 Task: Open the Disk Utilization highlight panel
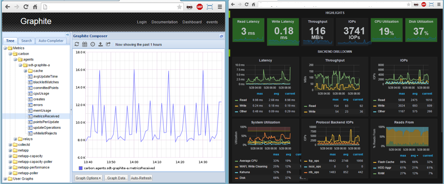pos(421,31)
